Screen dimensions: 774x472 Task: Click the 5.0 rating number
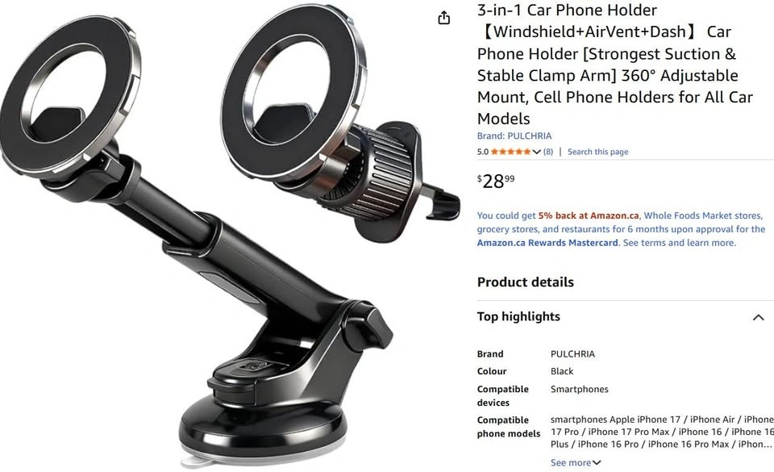482,152
